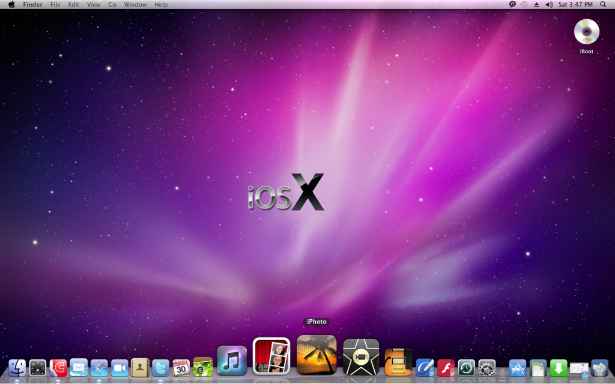Click the eject icon in menu bar
This screenshot has height=384, width=615.
(x=536, y=5)
